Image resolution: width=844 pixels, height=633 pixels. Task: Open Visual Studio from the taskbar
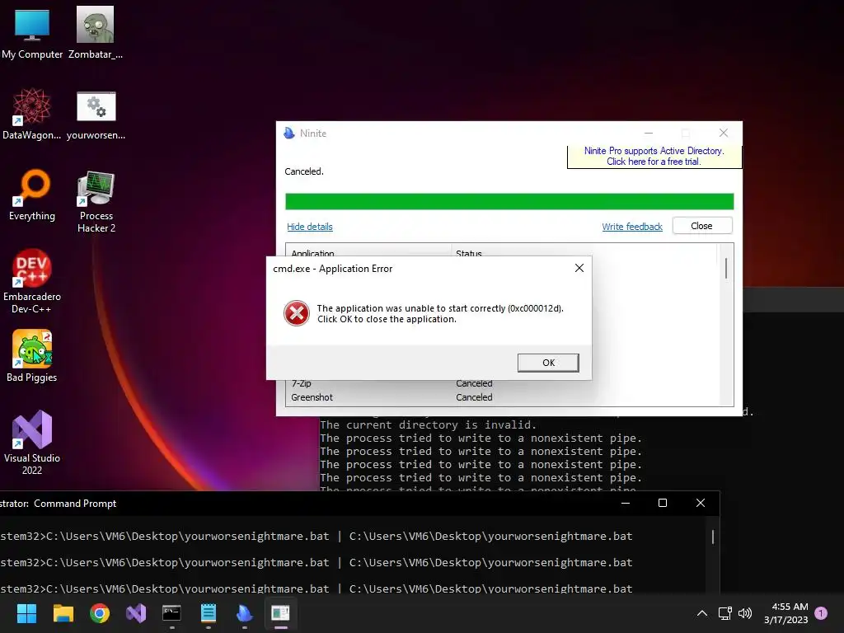pos(136,613)
